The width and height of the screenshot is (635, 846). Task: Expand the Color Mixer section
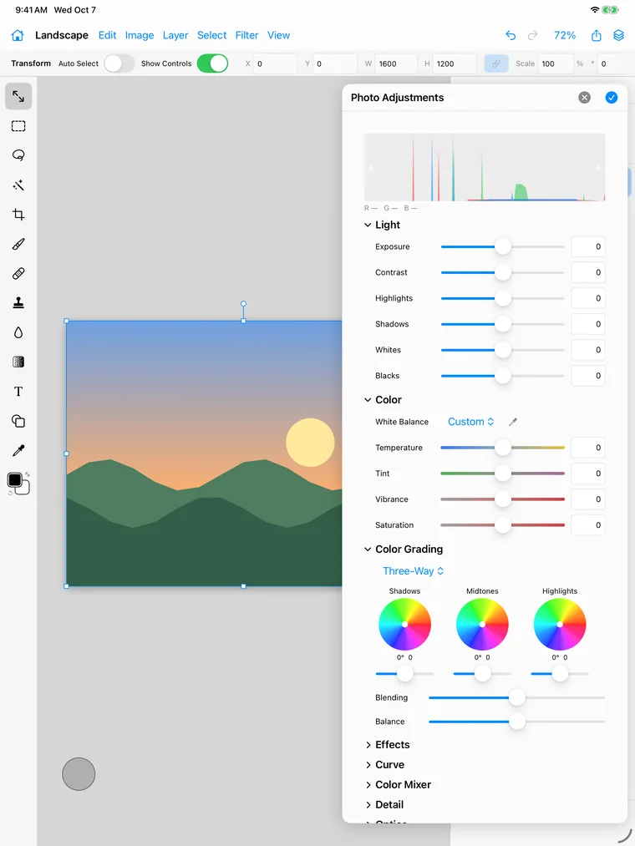(368, 785)
